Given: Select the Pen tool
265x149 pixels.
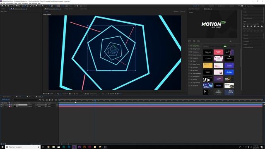Looking at the screenshot, I should [x=25, y=6].
